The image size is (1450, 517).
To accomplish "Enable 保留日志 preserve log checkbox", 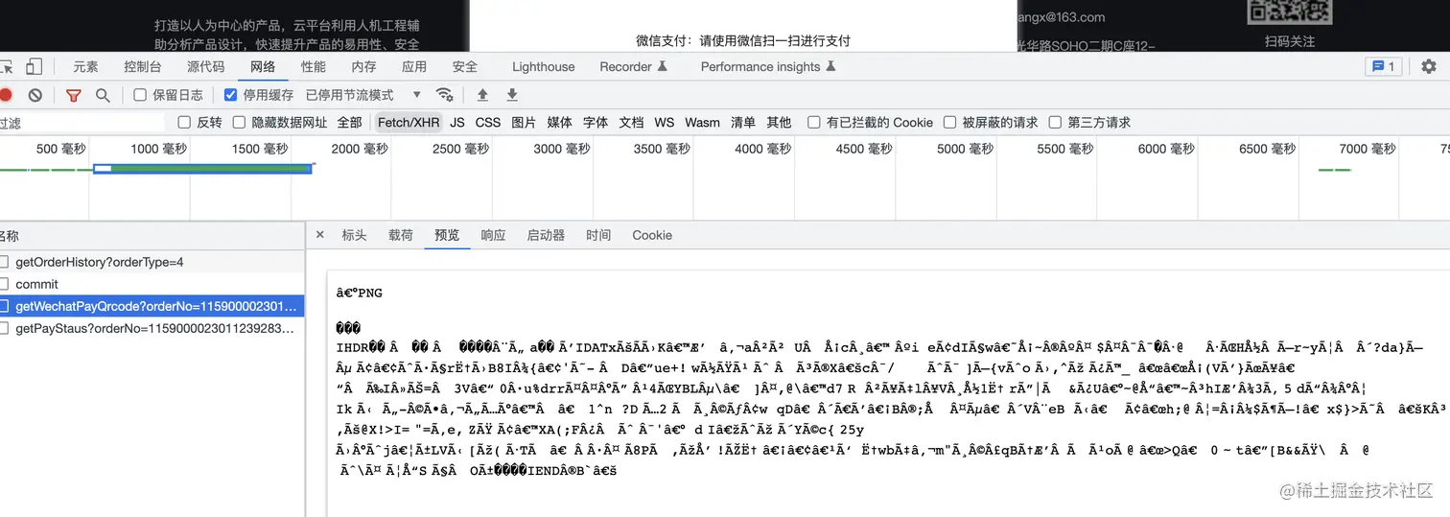I will point(140,95).
